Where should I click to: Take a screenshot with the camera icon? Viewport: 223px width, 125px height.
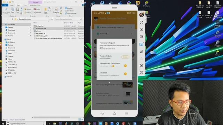[141, 29]
